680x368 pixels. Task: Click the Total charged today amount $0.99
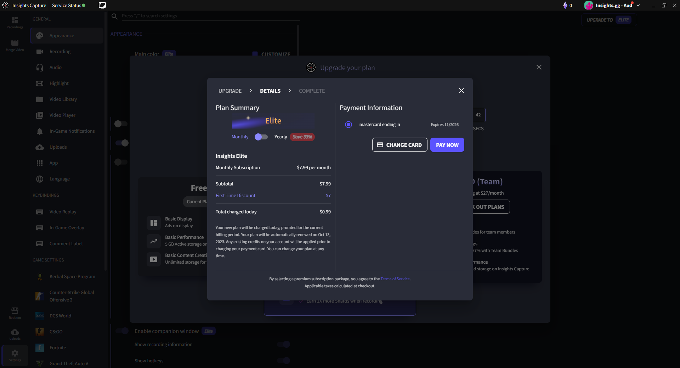(x=325, y=212)
